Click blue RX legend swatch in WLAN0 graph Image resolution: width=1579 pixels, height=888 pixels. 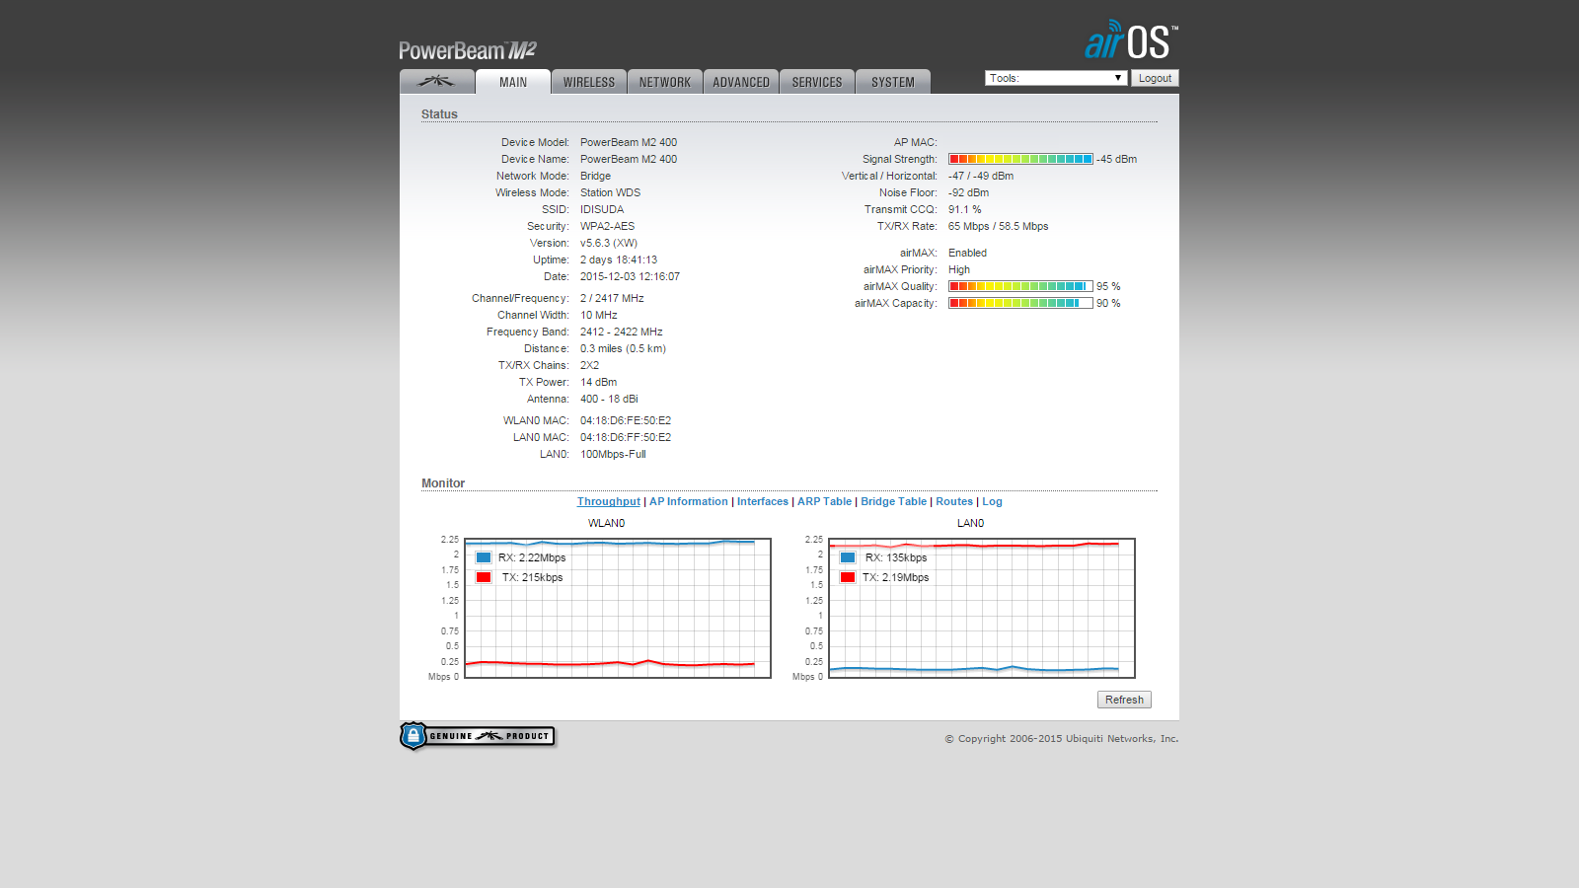tap(484, 557)
